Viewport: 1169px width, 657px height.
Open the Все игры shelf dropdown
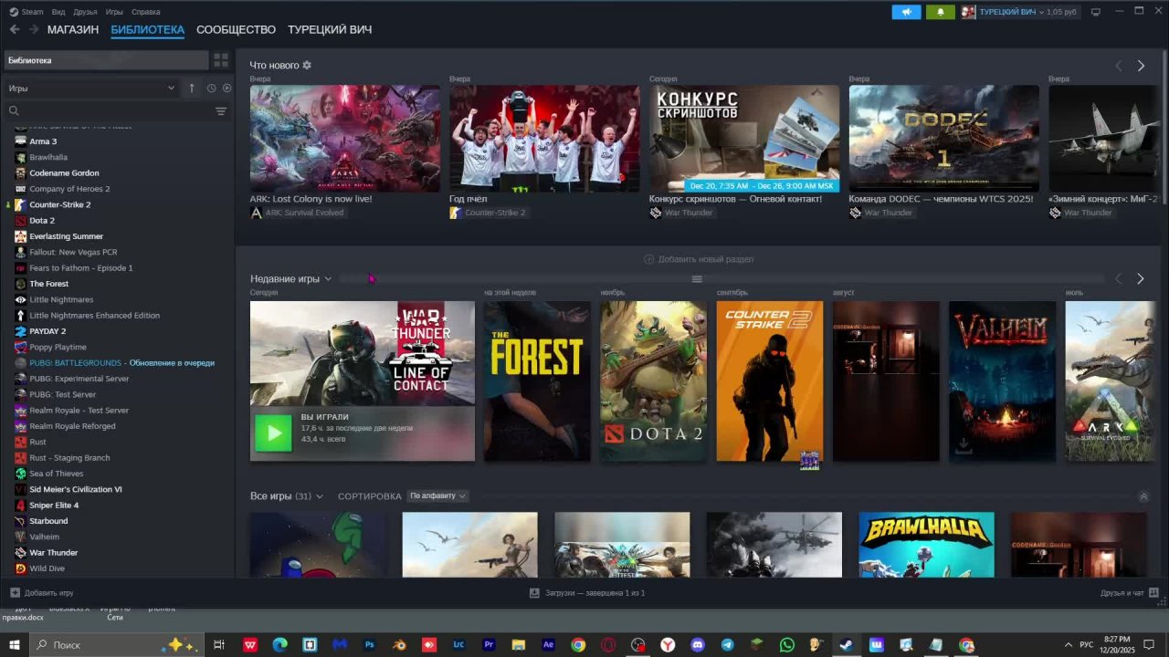click(x=320, y=496)
